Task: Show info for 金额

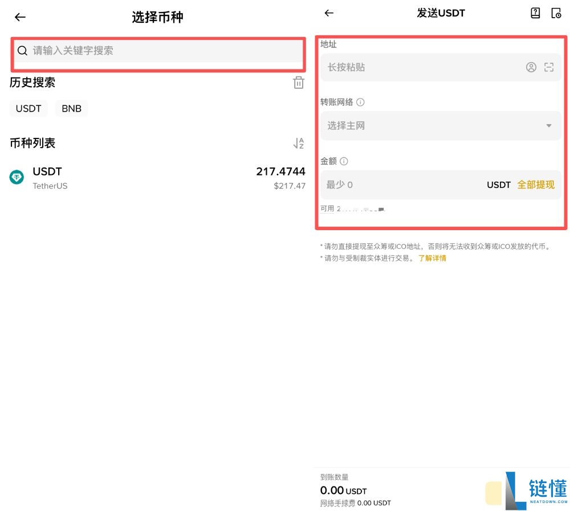Action: (344, 161)
